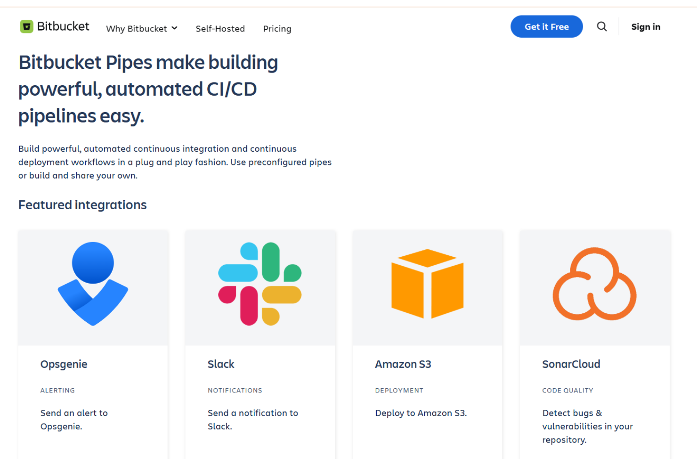Open the search magnifying glass icon

point(601,26)
